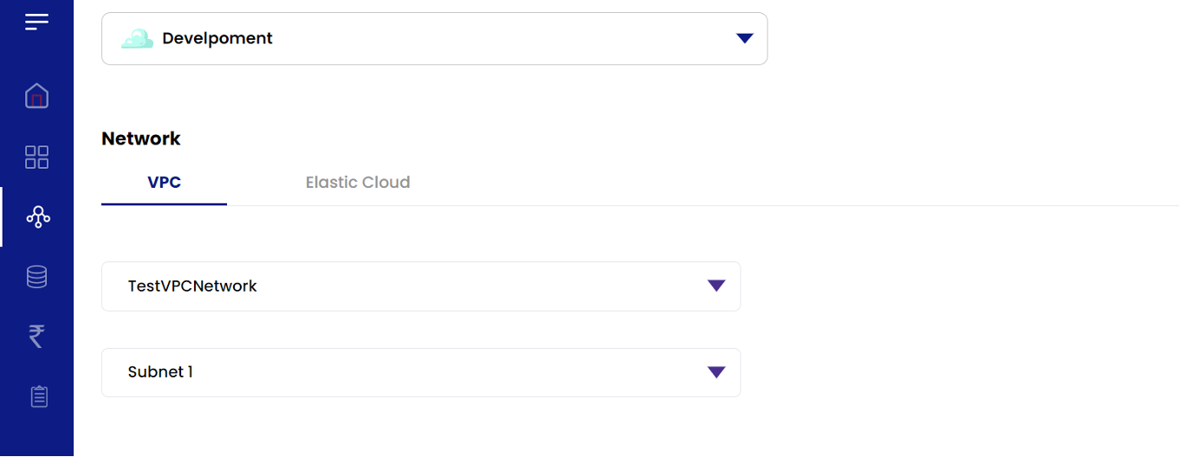Click the 'Subnet 1' value text
1180x457 pixels.
(x=160, y=372)
